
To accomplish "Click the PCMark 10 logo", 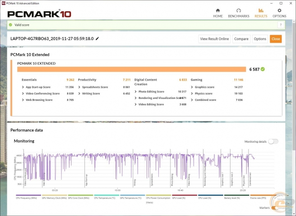I will (x=39, y=14).
